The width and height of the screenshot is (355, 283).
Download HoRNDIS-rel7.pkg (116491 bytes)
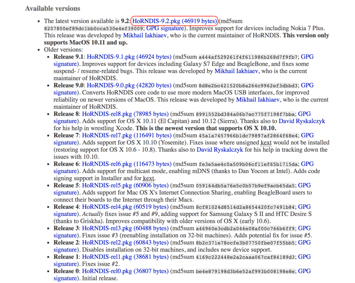click(x=127, y=135)
